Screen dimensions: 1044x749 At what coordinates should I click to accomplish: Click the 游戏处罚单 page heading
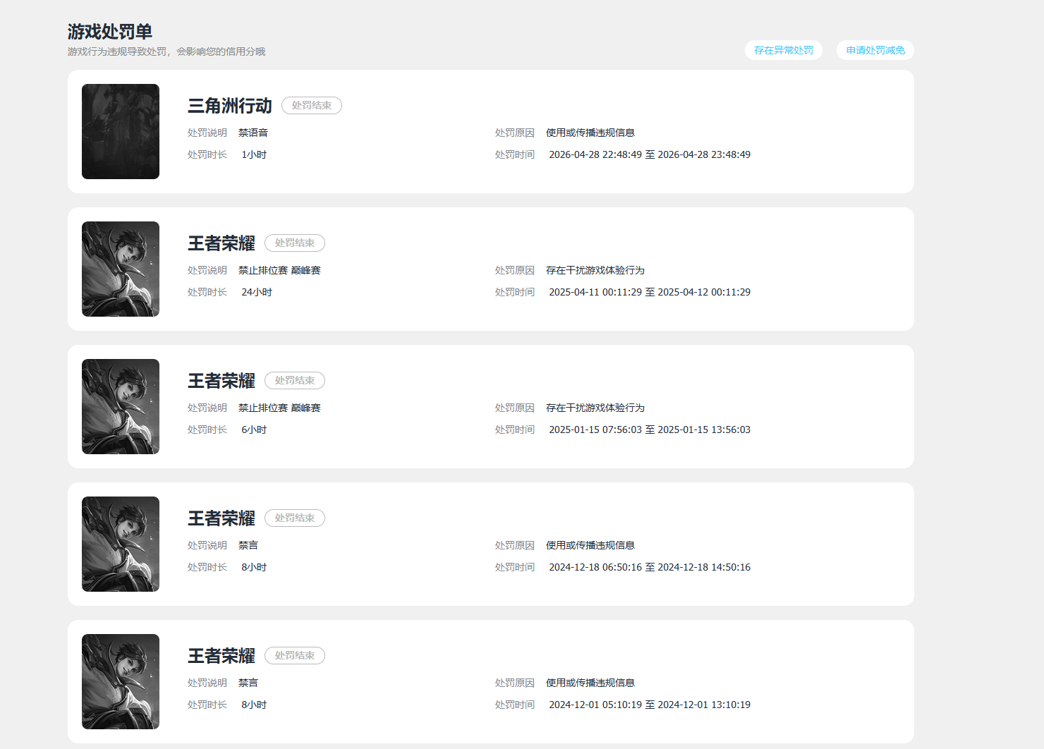110,32
